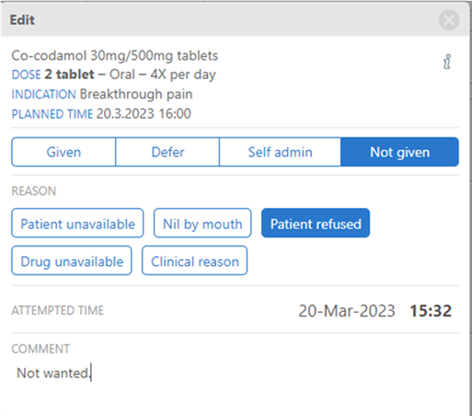Select Nil by mouth reason
Screen dimensions: 472x416
[x=202, y=224]
